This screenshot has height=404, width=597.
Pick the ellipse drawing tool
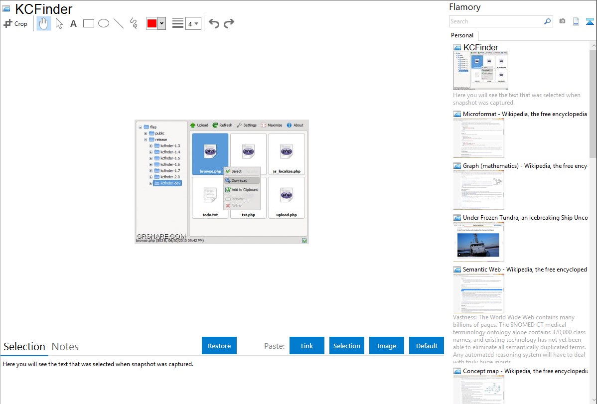point(104,23)
